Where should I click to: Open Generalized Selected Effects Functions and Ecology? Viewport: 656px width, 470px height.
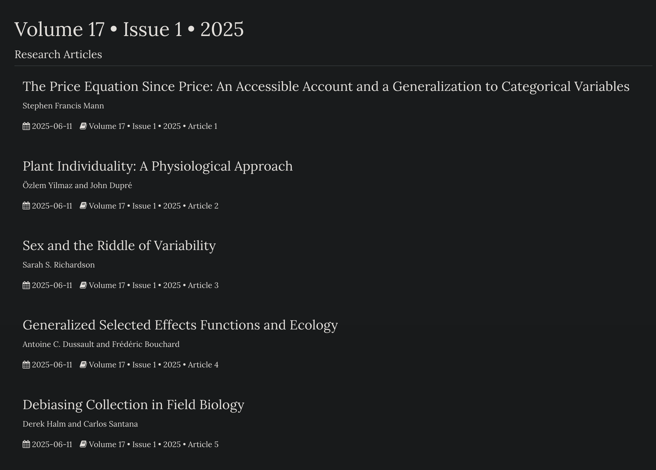pos(180,325)
